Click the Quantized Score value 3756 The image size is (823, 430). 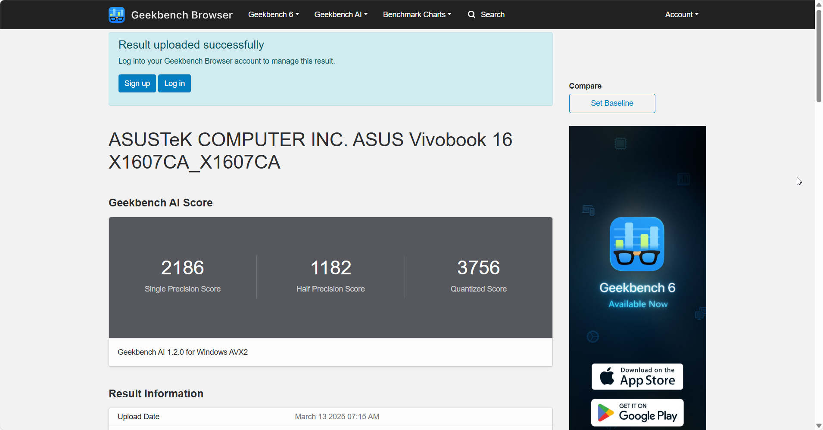479,267
